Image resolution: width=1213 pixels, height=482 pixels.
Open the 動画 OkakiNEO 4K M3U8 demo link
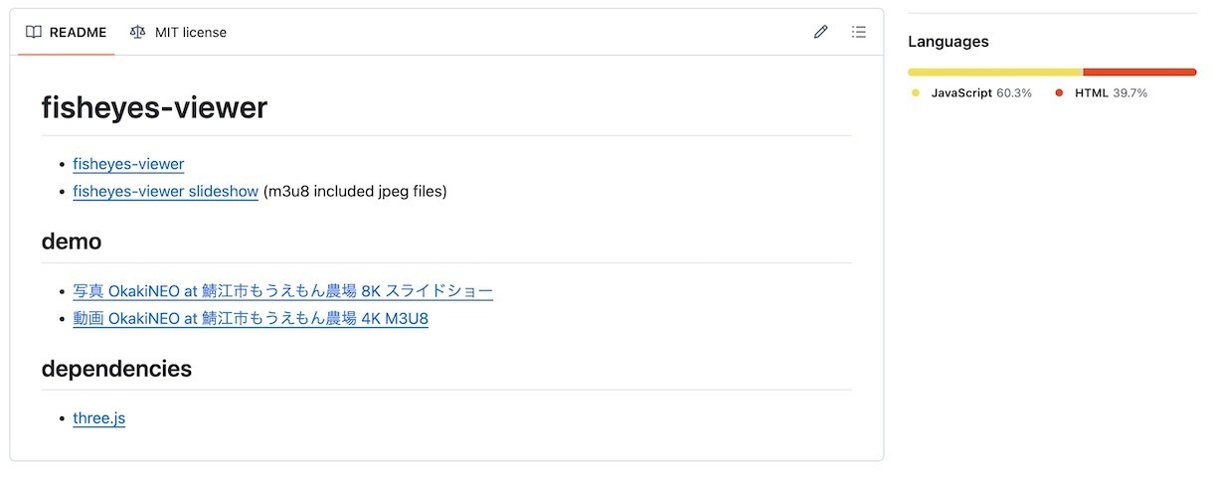click(251, 319)
